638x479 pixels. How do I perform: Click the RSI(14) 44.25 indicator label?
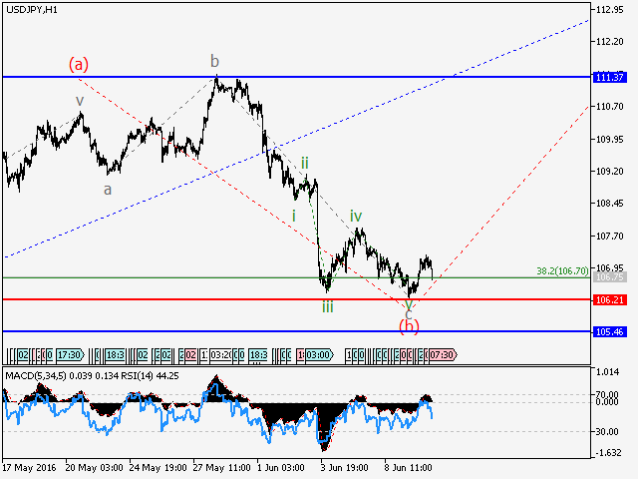pyautogui.click(x=150, y=375)
